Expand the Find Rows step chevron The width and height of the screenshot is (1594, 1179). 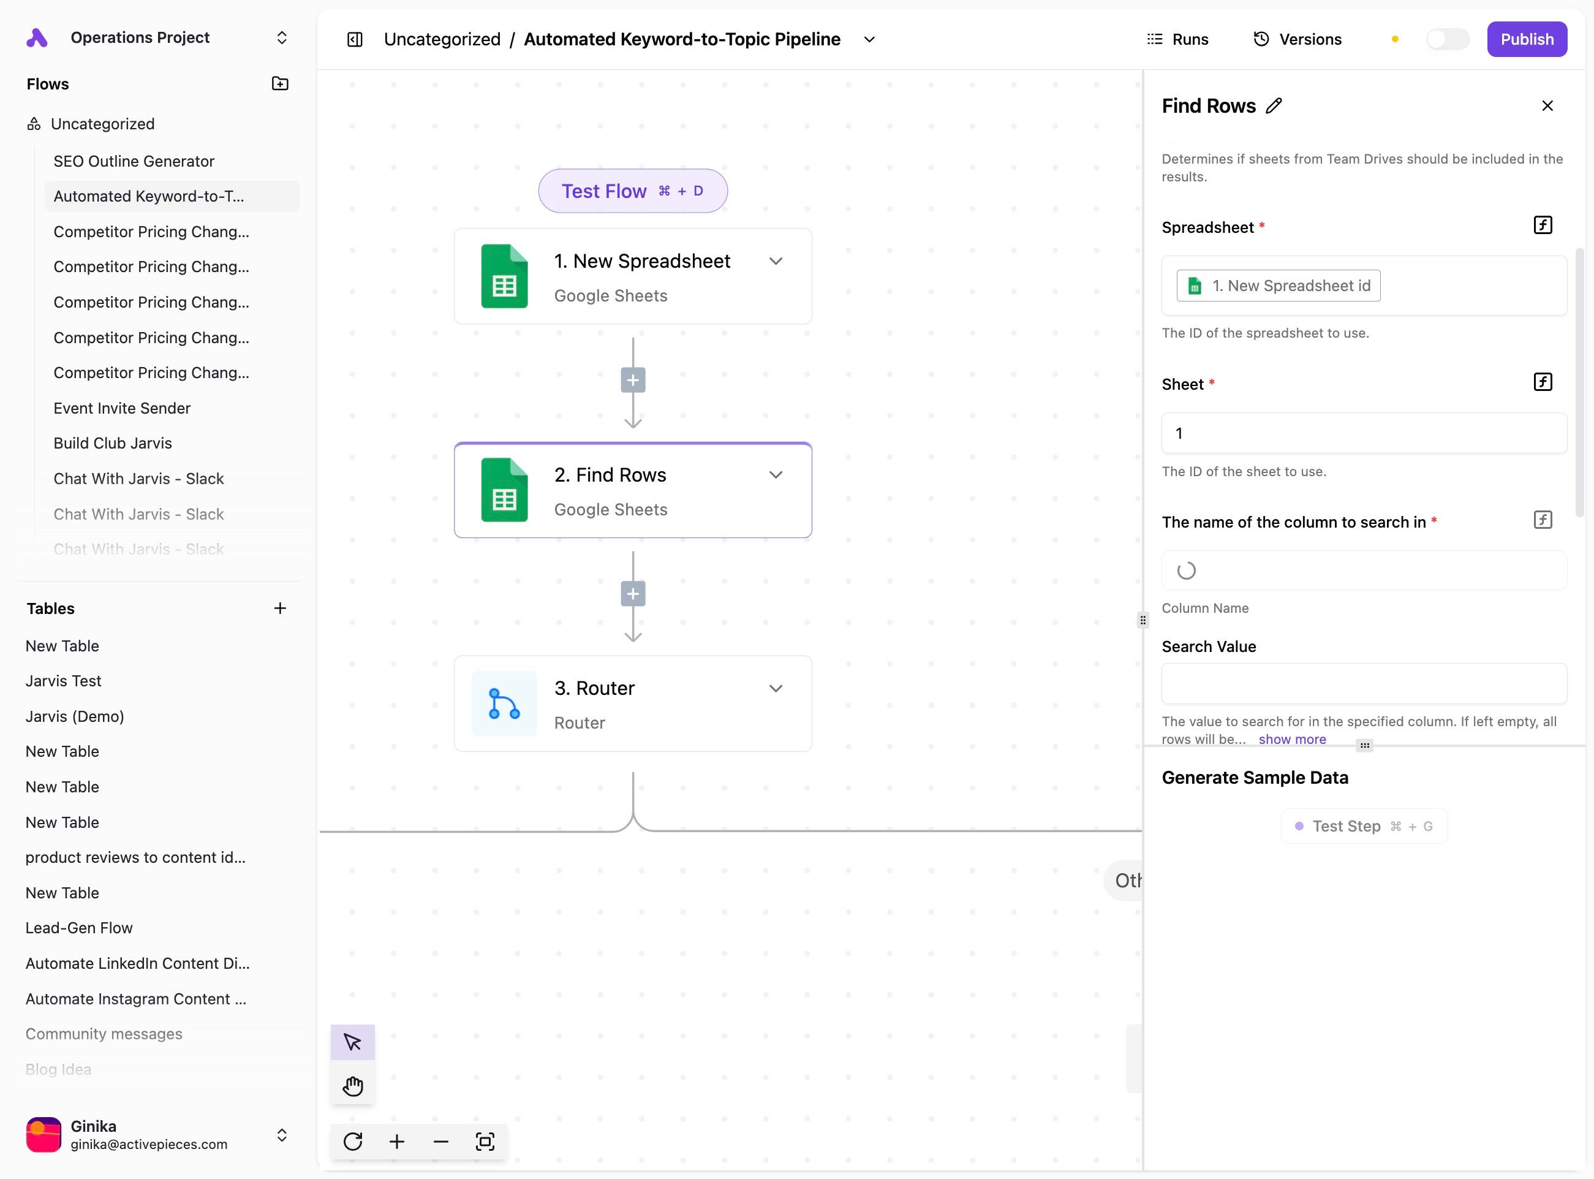776,474
